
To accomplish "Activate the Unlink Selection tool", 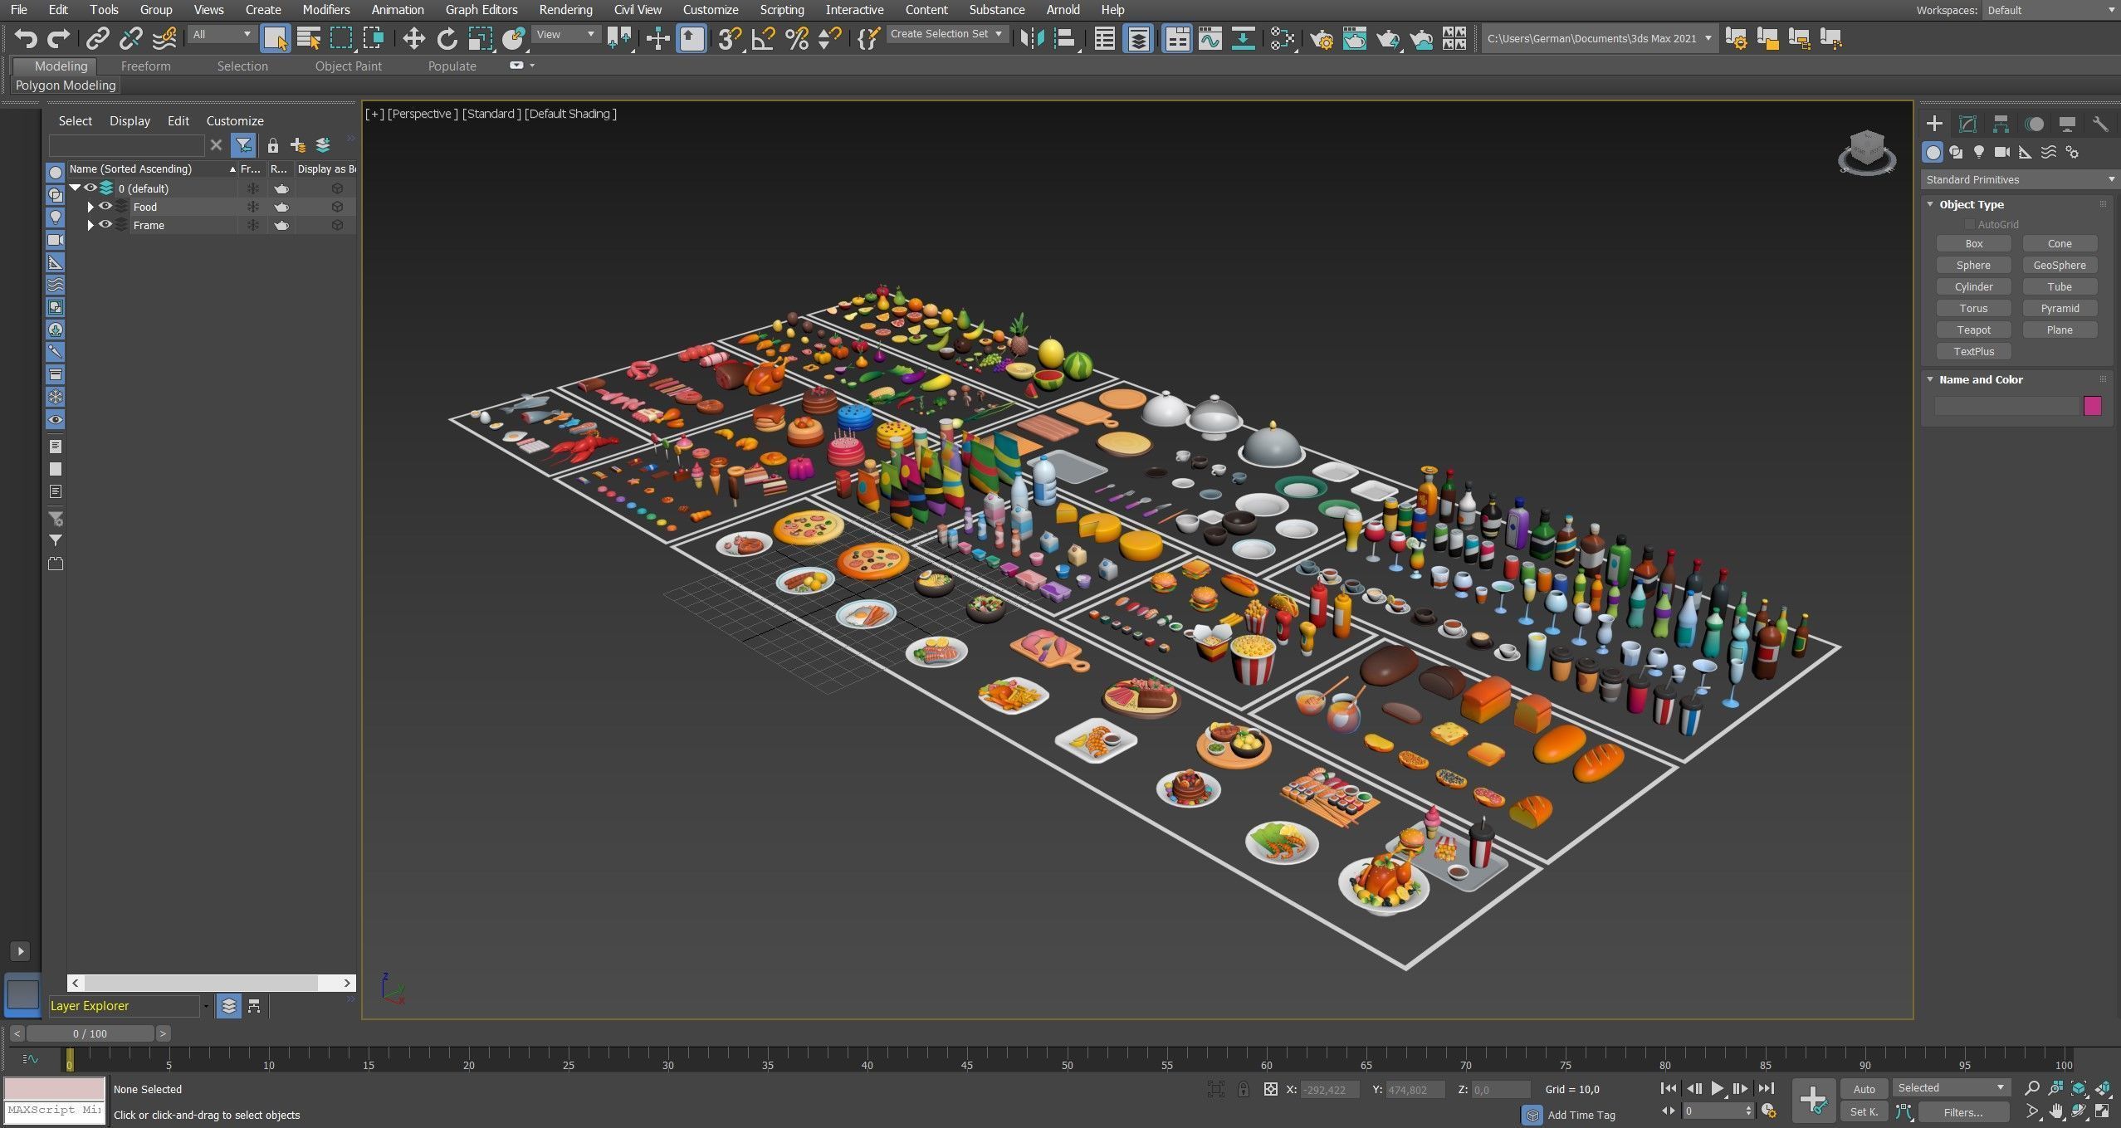I will point(130,38).
